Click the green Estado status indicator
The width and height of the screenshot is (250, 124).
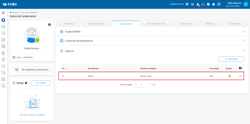point(230,76)
